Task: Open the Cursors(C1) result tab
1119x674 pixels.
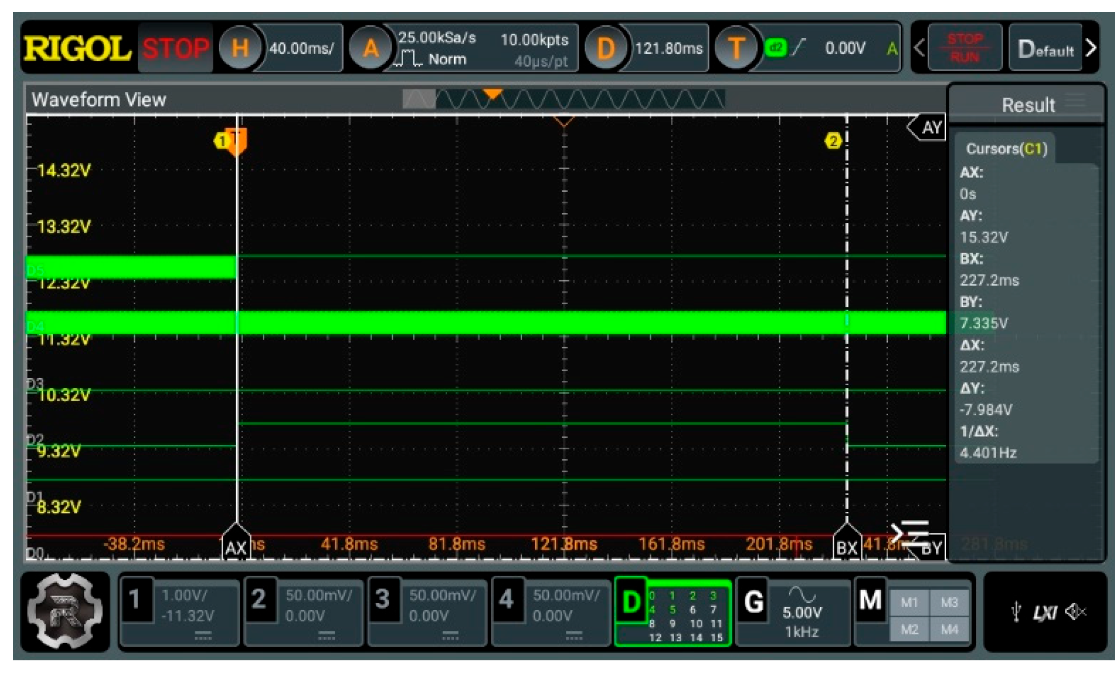Action: 1006,149
